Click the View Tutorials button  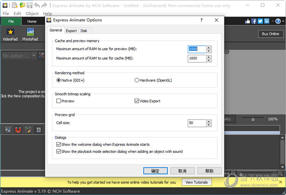(x=196, y=182)
